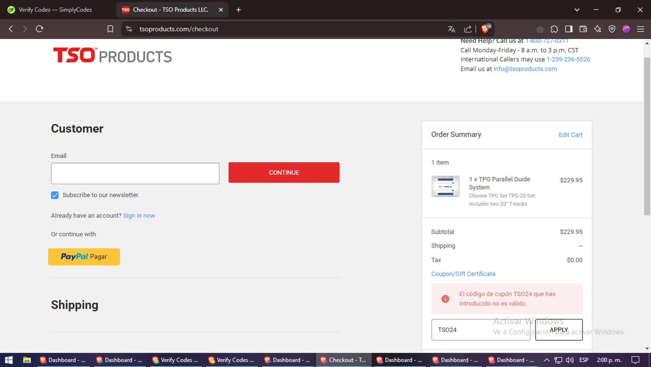Open the taskbar volume speaker icon
This screenshot has width=651, height=367.
click(x=570, y=360)
